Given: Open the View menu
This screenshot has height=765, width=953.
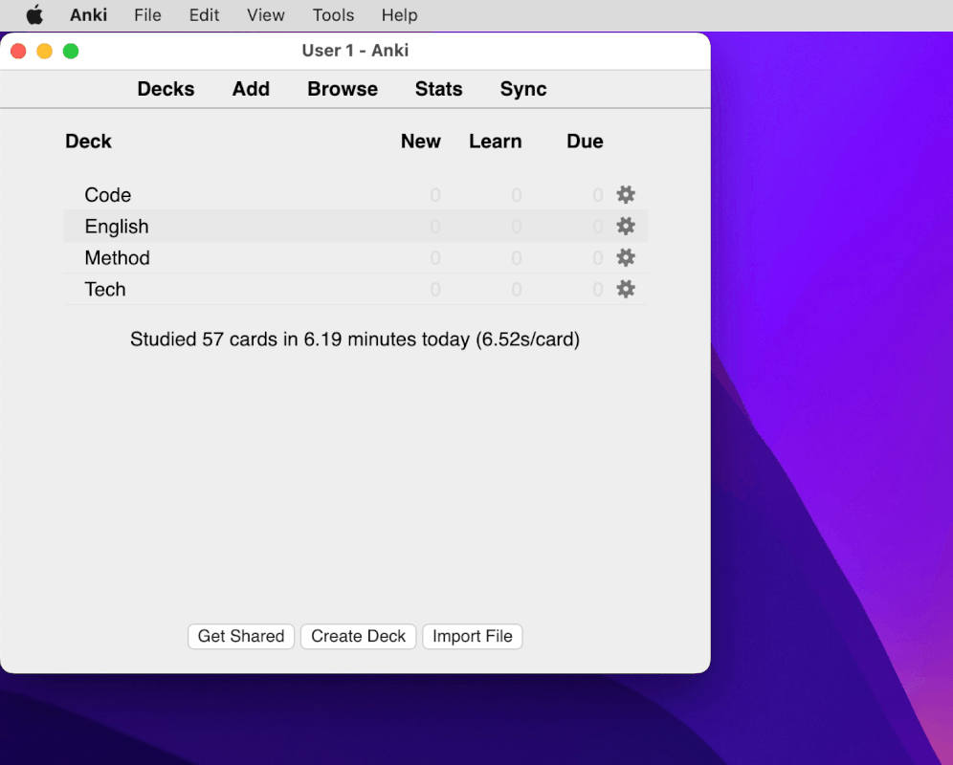Looking at the screenshot, I should [x=266, y=14].
